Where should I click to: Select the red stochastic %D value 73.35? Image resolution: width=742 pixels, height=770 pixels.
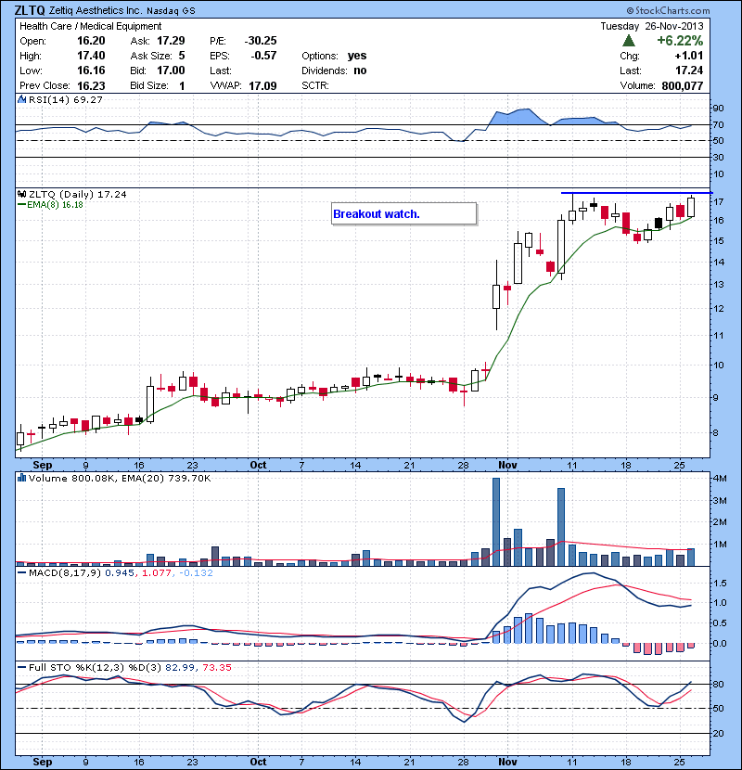coord(216,667)
